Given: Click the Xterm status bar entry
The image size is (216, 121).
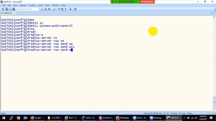Looking at the screenshot, I should tap(190, 113).
